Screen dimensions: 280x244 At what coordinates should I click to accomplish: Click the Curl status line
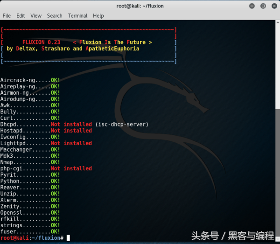30,118
